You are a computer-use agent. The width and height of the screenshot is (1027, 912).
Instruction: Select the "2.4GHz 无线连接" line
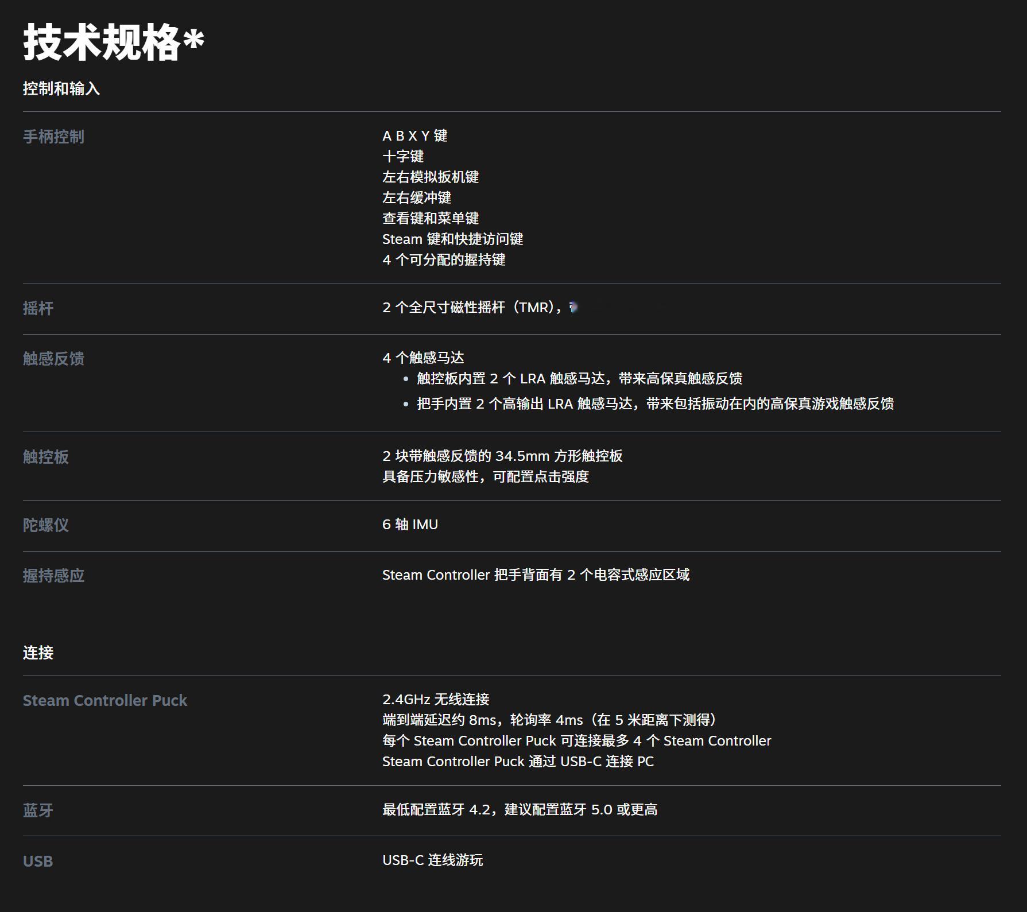(436, 700)
